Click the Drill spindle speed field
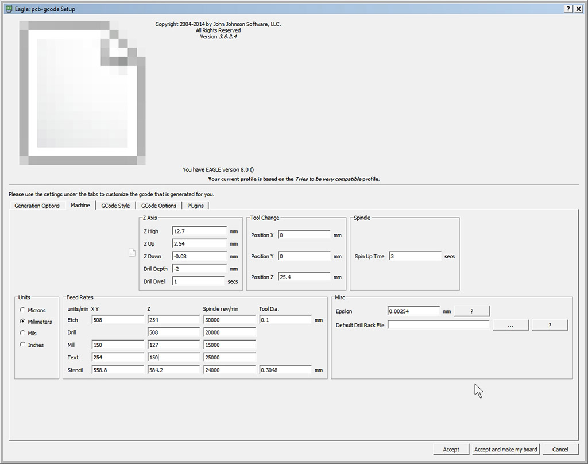Image resolution: width=588 pixels, height=464 pixels. (x=230, y=332)
